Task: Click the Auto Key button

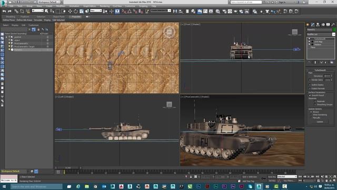Action: tap(272, 177)
